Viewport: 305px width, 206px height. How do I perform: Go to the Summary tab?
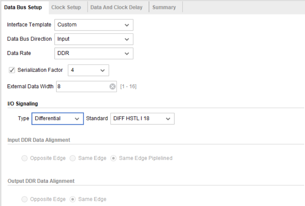164,7
